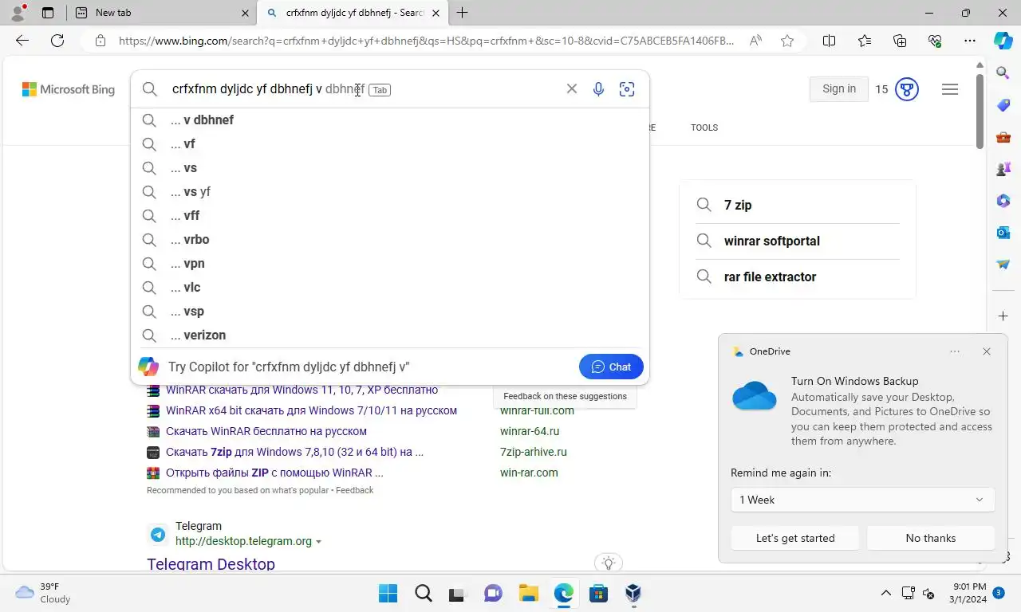
Task: Expand the desktop.telegram.org URL arrow
Action: click(x=318, y=542)
